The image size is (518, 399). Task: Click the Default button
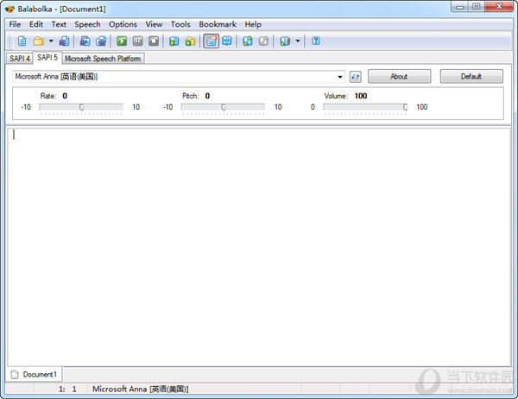[471, 76]
